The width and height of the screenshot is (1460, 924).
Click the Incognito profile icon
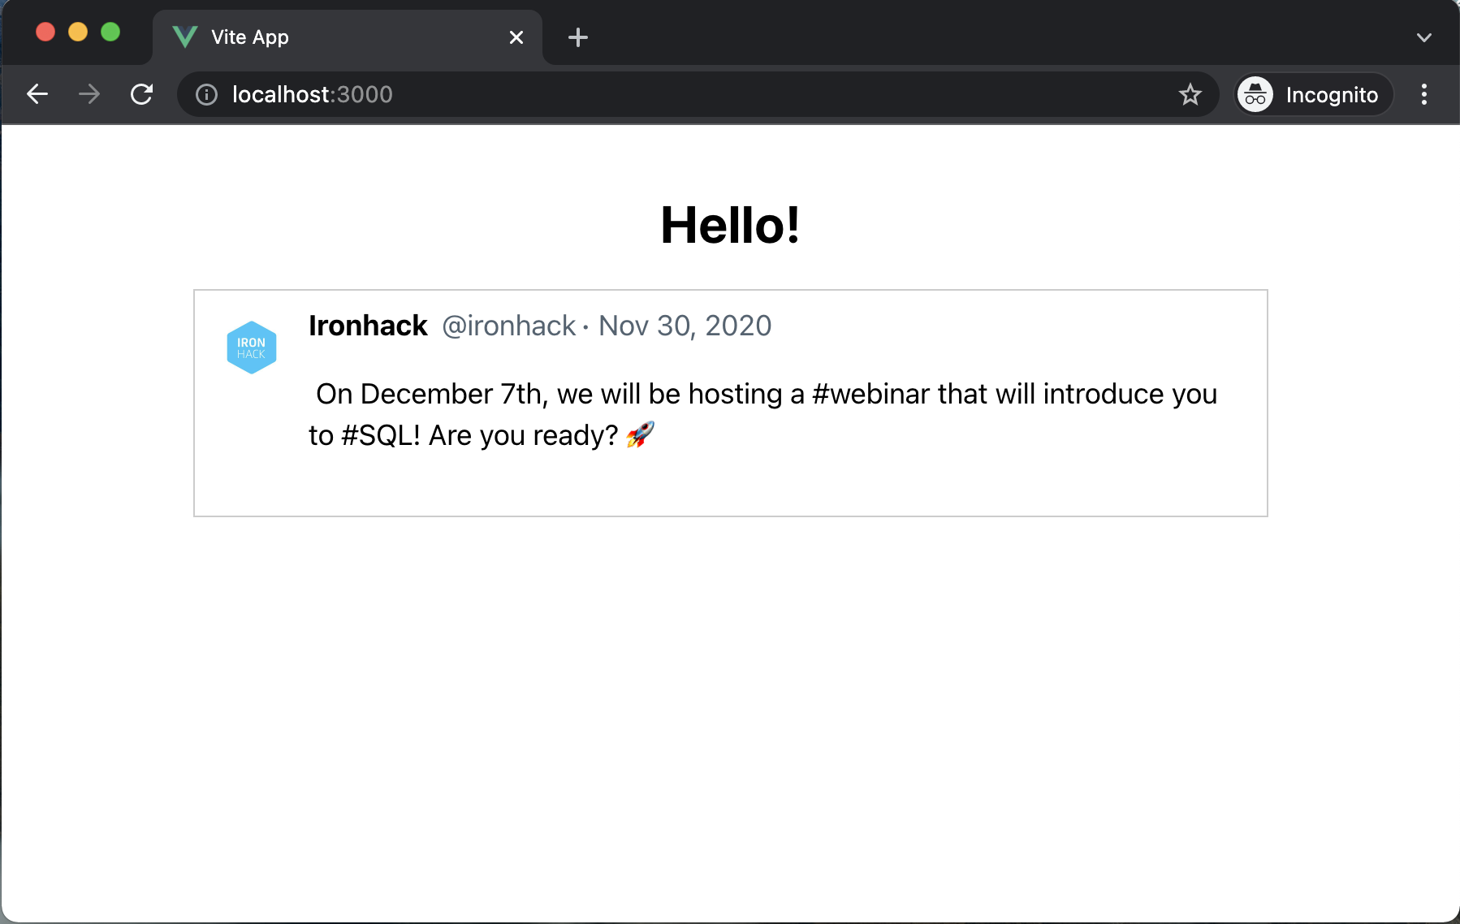pyautogui.click(x=1255, y=94)
